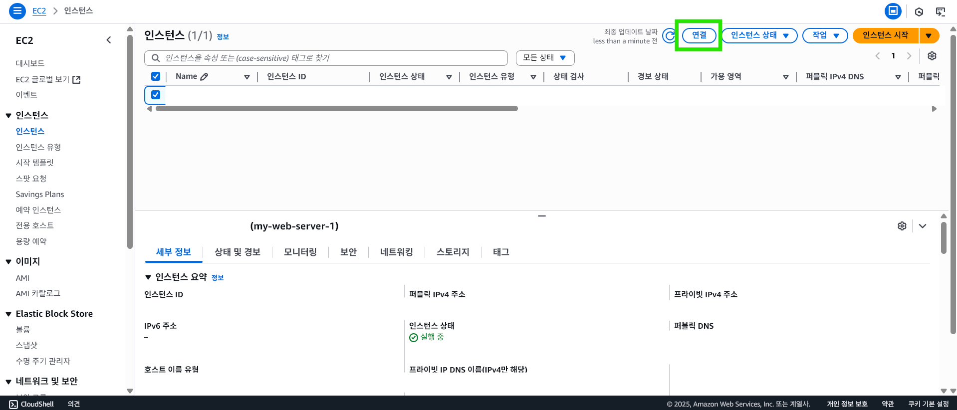Switch to the 태그 tab
This screenshot has height=410, width=957.
click(x=501, y=252)
